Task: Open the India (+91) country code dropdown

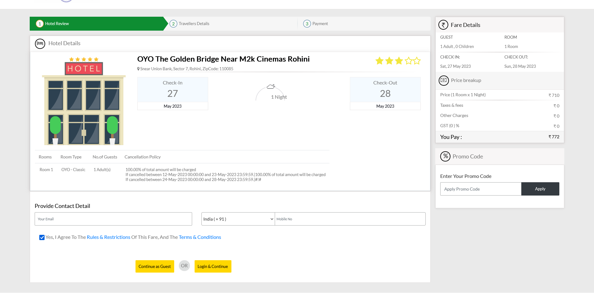Action: coord(238,219)
